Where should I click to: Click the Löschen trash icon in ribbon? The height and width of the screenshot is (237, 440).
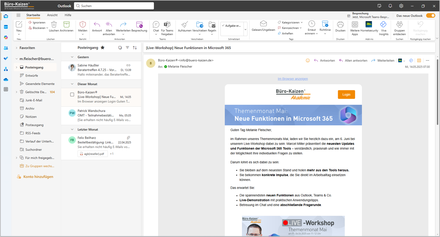(54, 24)
